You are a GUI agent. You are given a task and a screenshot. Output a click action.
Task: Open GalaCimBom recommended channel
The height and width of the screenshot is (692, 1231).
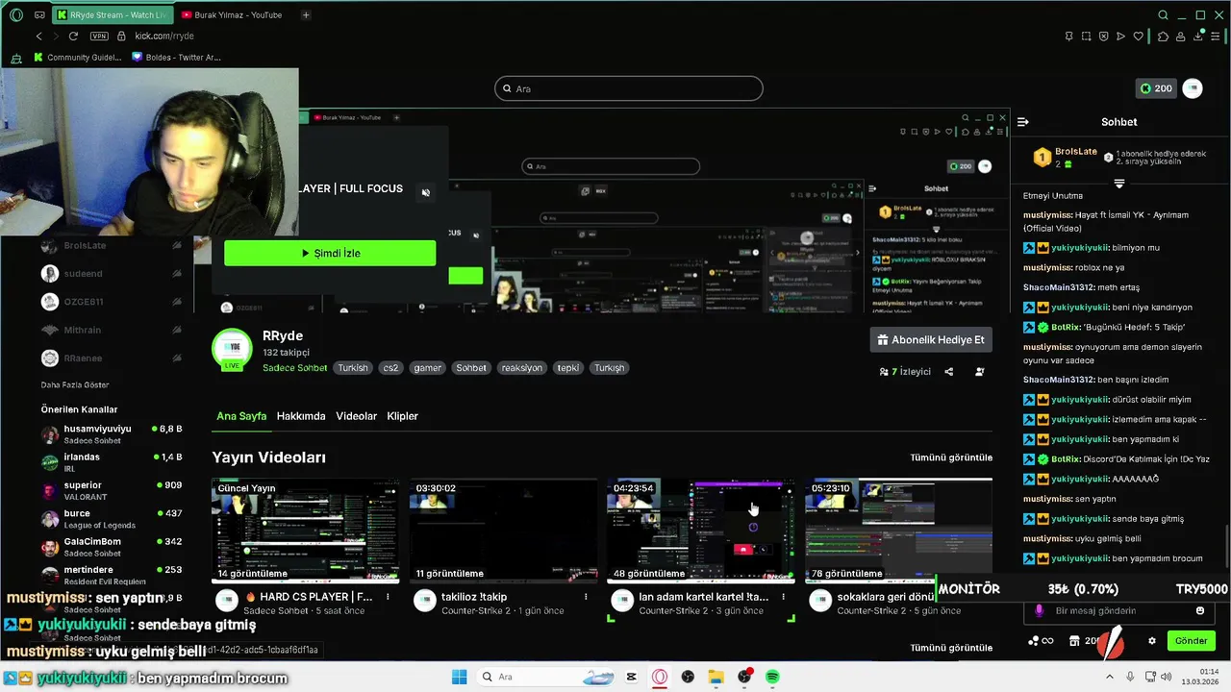tap(112, 547)
